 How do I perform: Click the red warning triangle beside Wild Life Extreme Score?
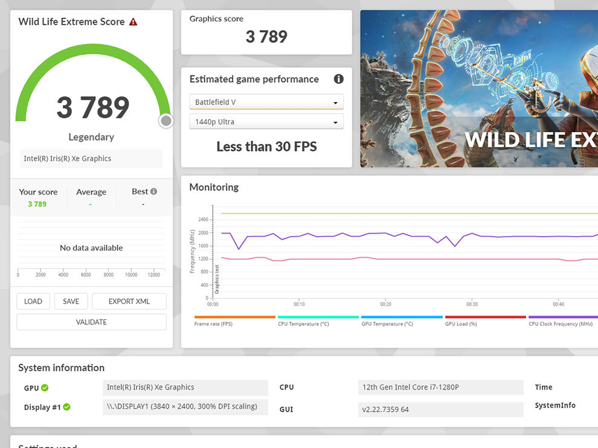click(133, 22)
